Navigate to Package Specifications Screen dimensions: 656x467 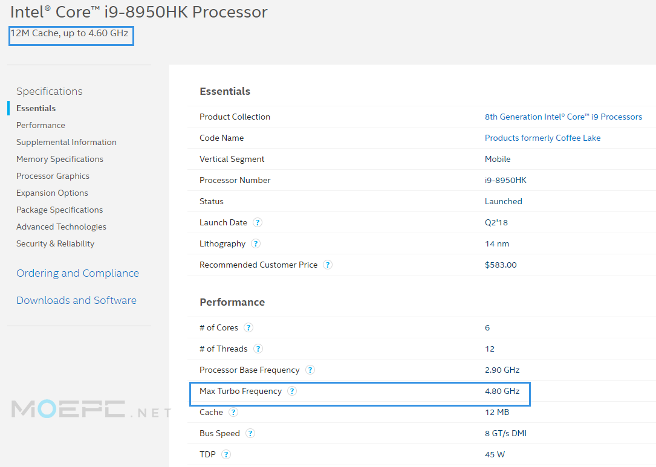pos(59,210)
